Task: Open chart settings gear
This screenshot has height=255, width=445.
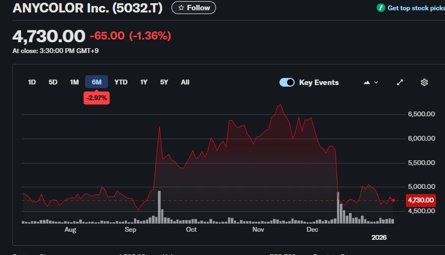Action: 424,82
